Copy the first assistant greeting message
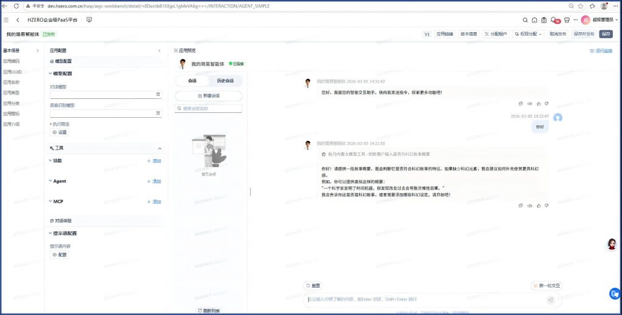This screenshot has width=622, height=315. click(521, 104)
